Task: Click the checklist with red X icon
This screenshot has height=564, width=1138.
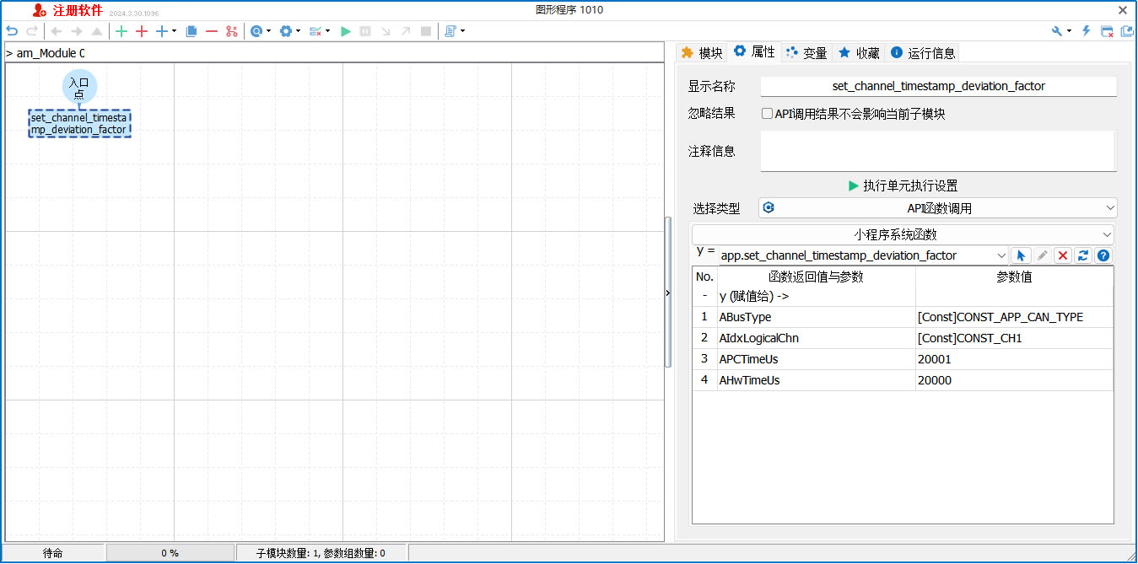Action: 316,31
